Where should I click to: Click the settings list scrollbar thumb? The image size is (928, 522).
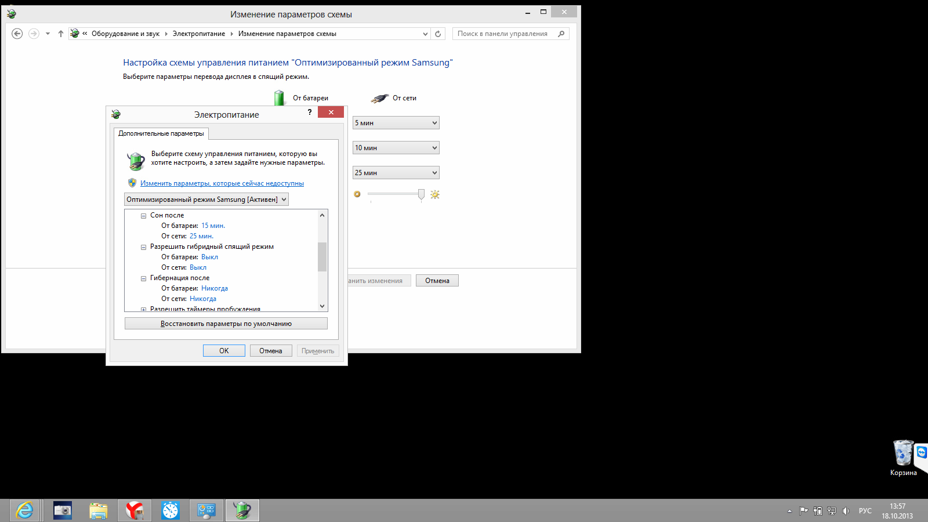322,256
